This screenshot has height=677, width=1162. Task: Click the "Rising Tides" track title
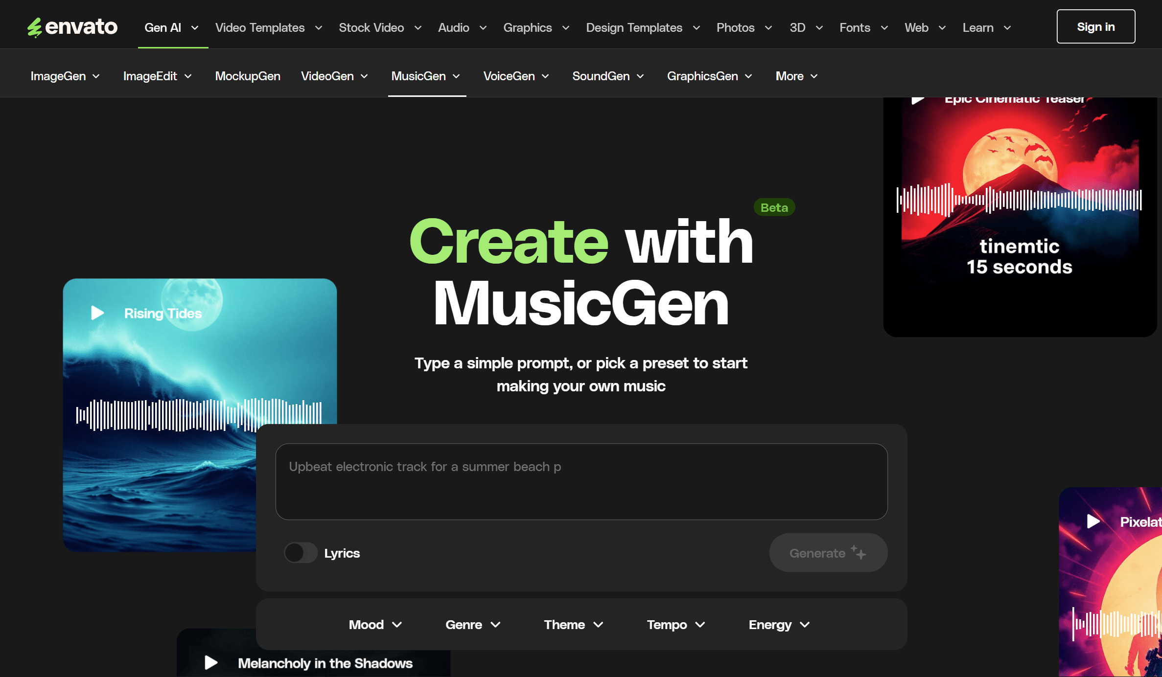click(163, 313)
